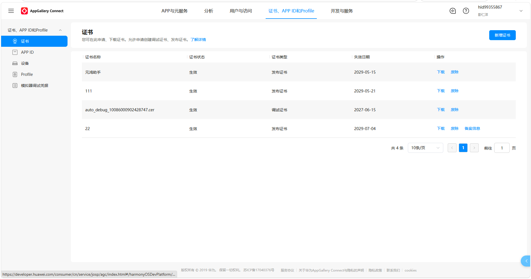Click the 调试证书 type cell
The width and height of the screenshot is (531, 279).
tap(279, 110)
